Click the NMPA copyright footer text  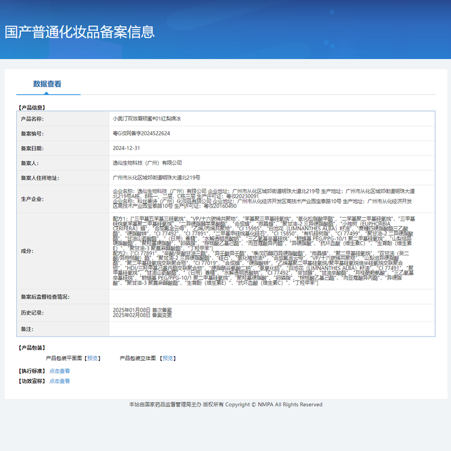click(x=225, y=405)
